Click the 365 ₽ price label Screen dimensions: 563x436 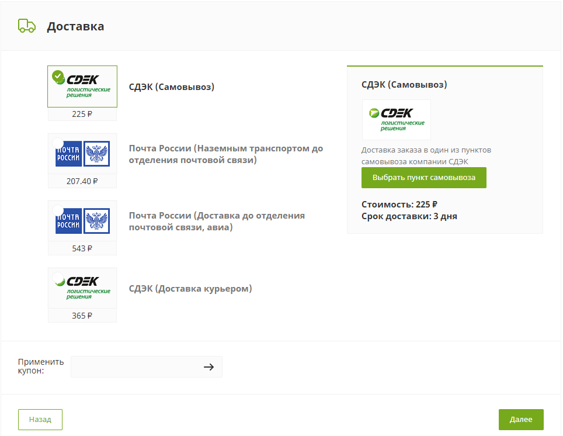click(x=82, y=316)
